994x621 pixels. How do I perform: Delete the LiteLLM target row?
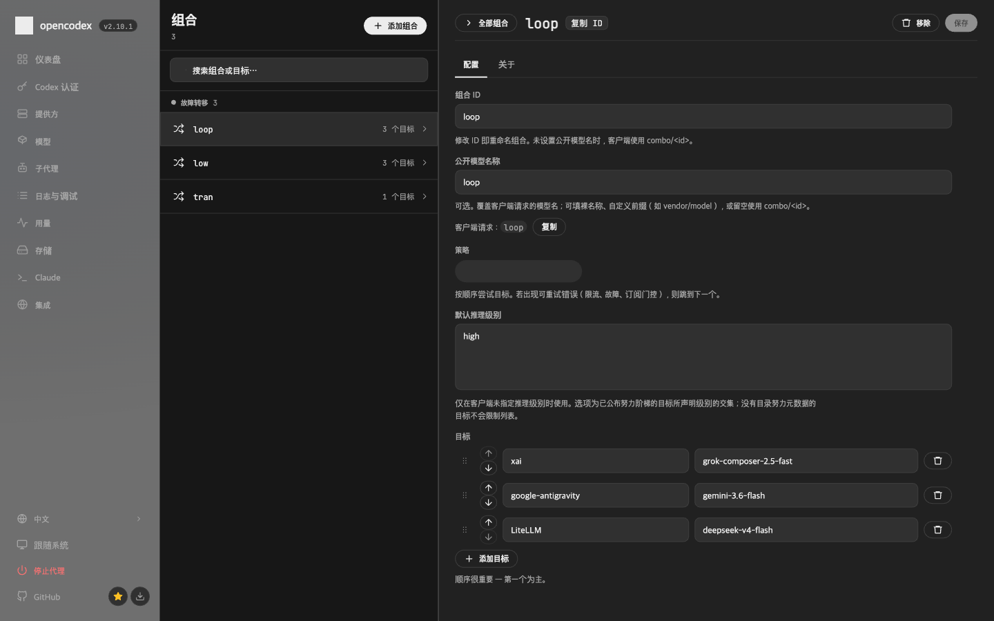tap(937, 530)
